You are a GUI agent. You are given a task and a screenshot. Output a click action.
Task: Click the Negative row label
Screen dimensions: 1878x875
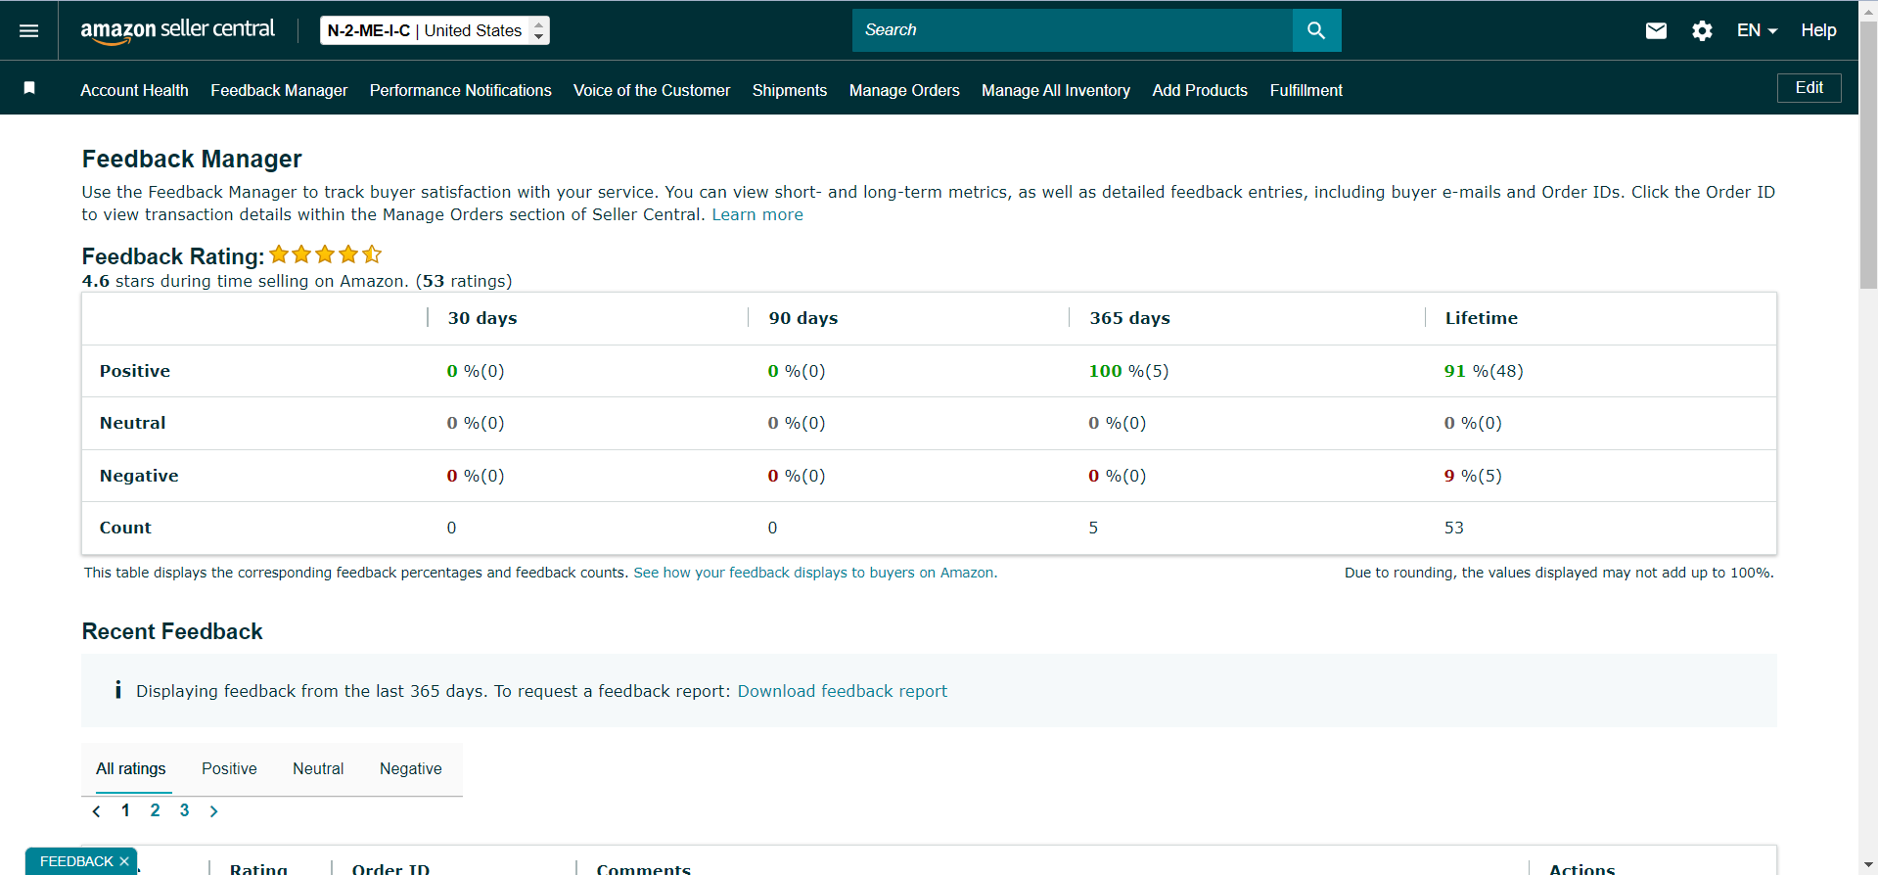pyautogui.click(x=139, y=476)
